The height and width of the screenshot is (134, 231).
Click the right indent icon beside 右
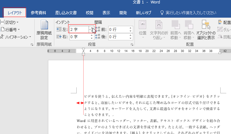pyautogui.click(x=59, y=37)
